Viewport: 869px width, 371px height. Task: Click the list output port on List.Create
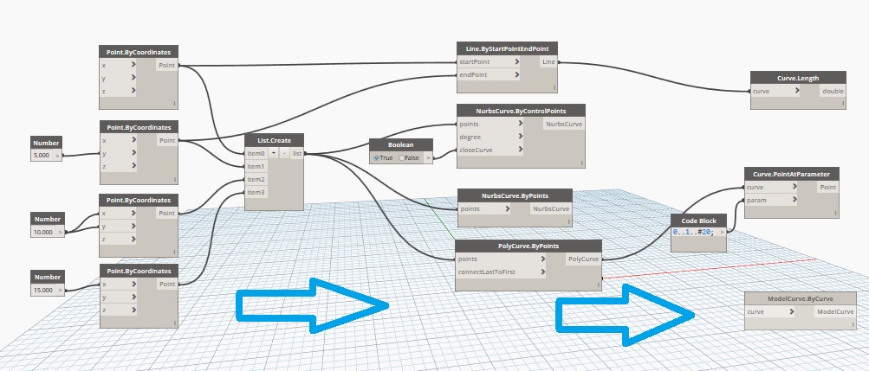click(296, 153)
